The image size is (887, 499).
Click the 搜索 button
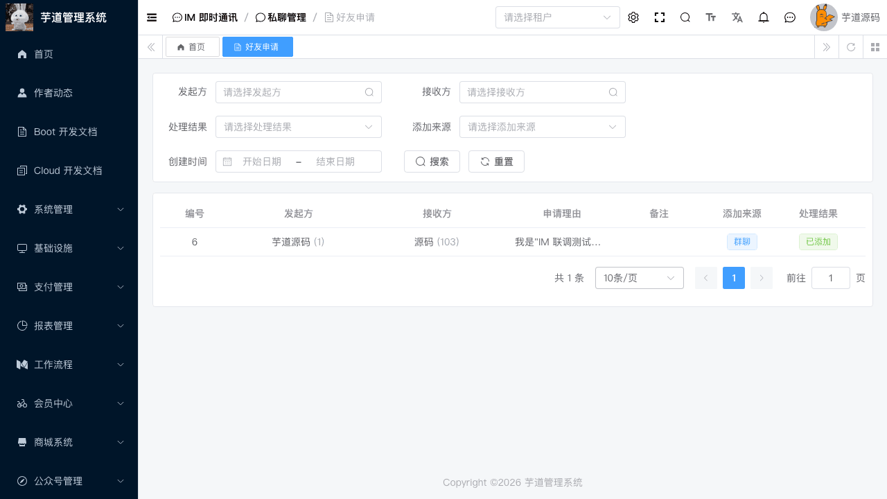pos(432,161)
